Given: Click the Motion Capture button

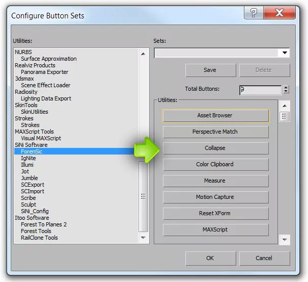Looking at the screenshot, I should pos(215,197).
